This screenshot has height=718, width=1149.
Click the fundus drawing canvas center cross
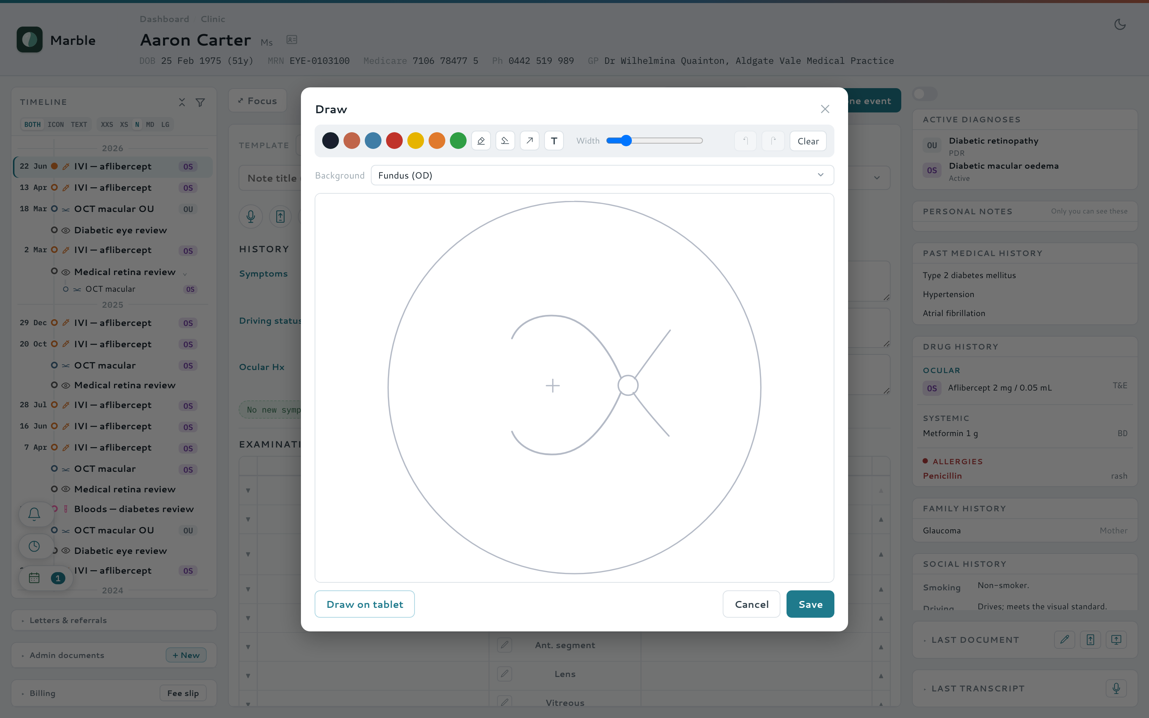point(553,386)
